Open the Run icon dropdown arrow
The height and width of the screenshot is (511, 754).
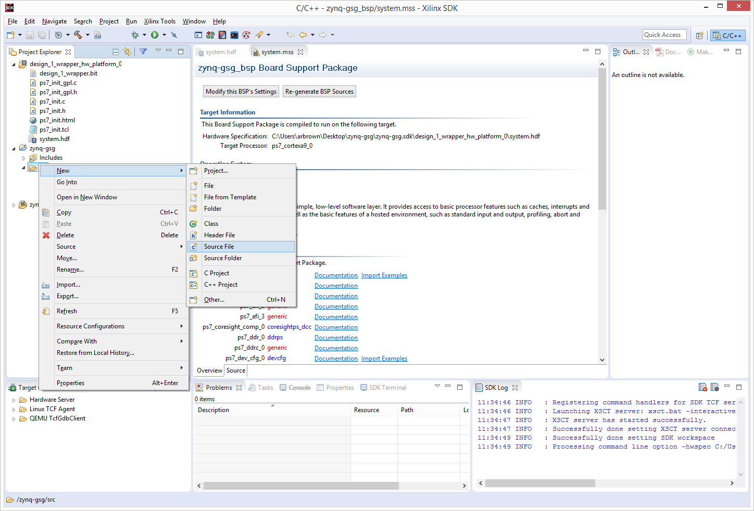164,35
